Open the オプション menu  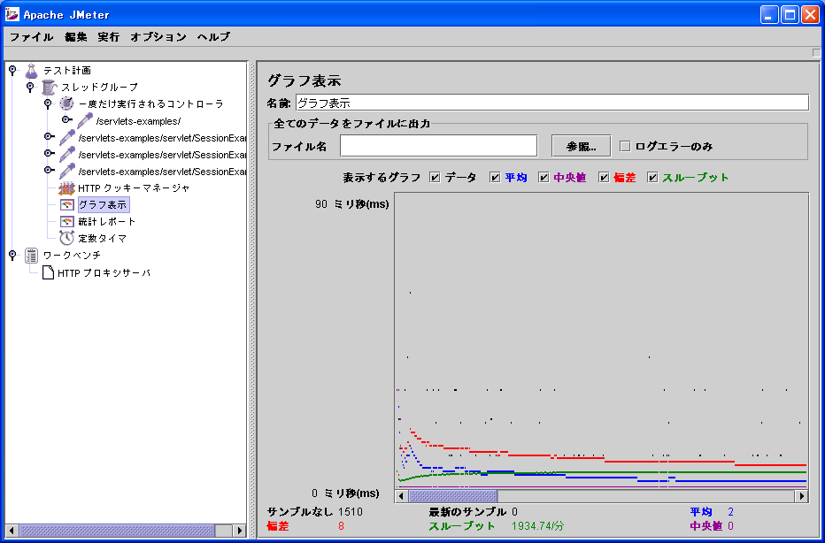click(x=158, y=37)
